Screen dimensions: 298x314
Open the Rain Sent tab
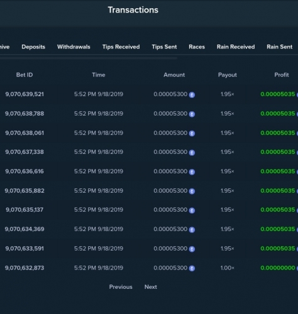pos(279,46)
